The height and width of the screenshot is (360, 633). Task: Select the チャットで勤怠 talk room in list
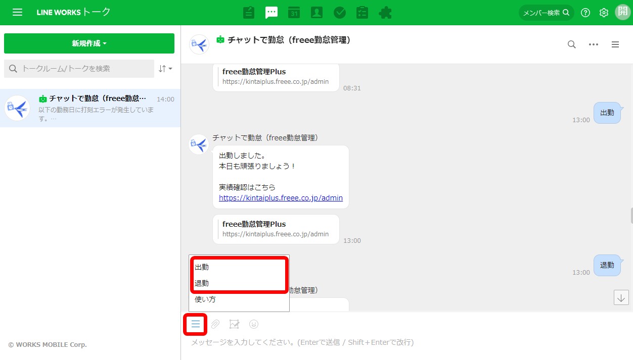coord(90,108)
